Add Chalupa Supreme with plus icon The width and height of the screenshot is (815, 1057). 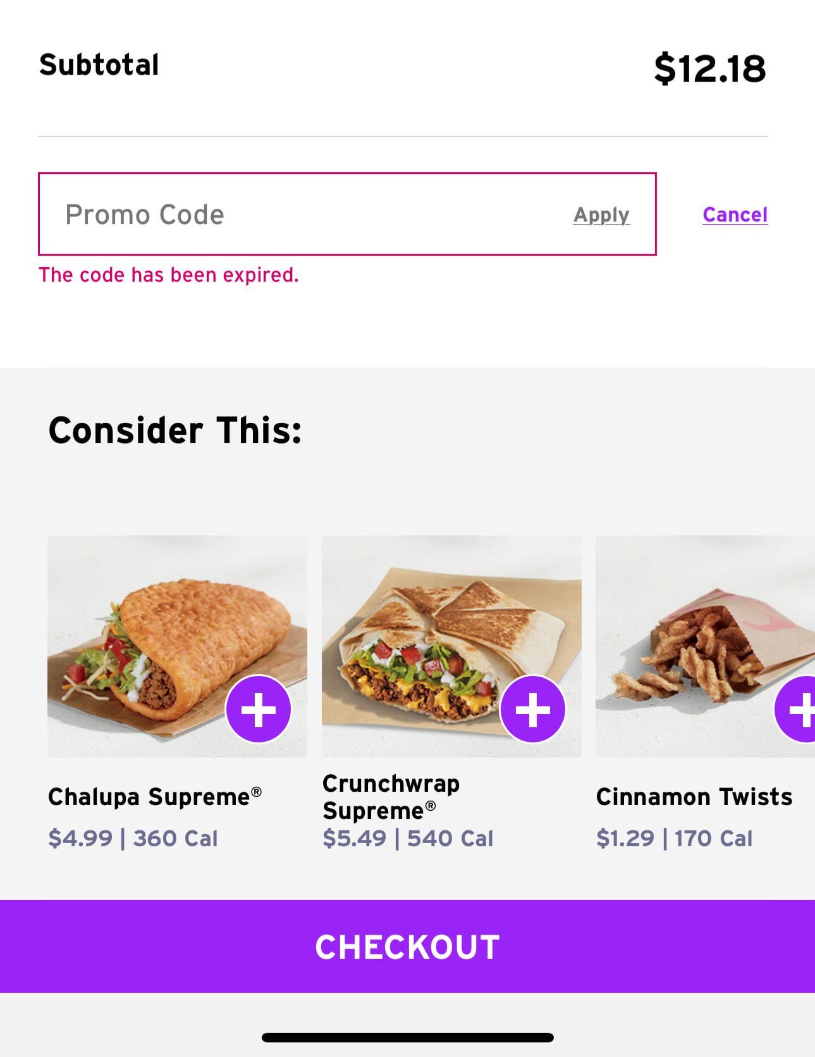click(259, 710)
